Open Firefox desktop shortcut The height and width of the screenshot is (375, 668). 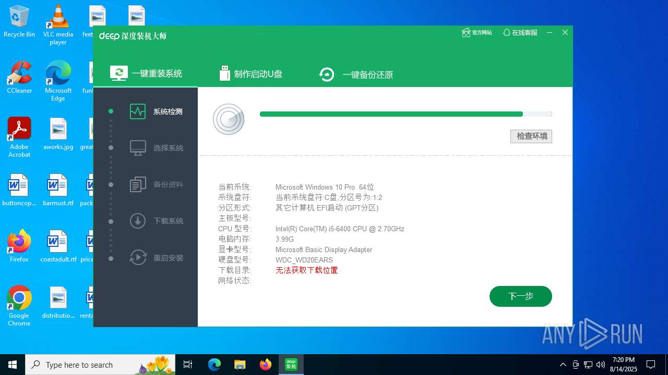pos(19,246)
